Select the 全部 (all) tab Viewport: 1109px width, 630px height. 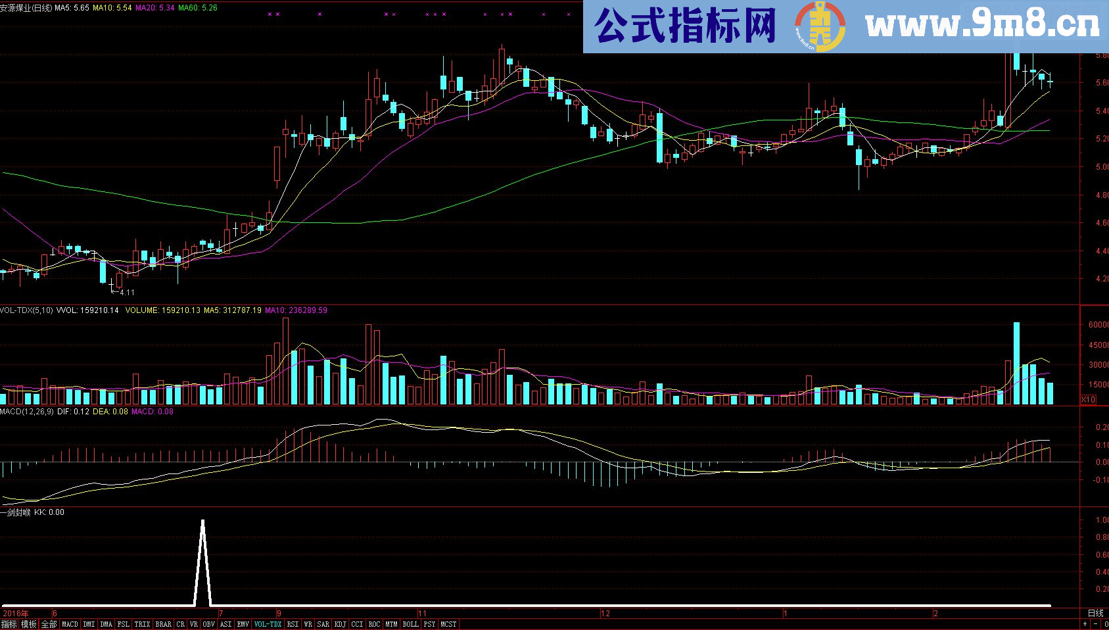coord(51,623)
